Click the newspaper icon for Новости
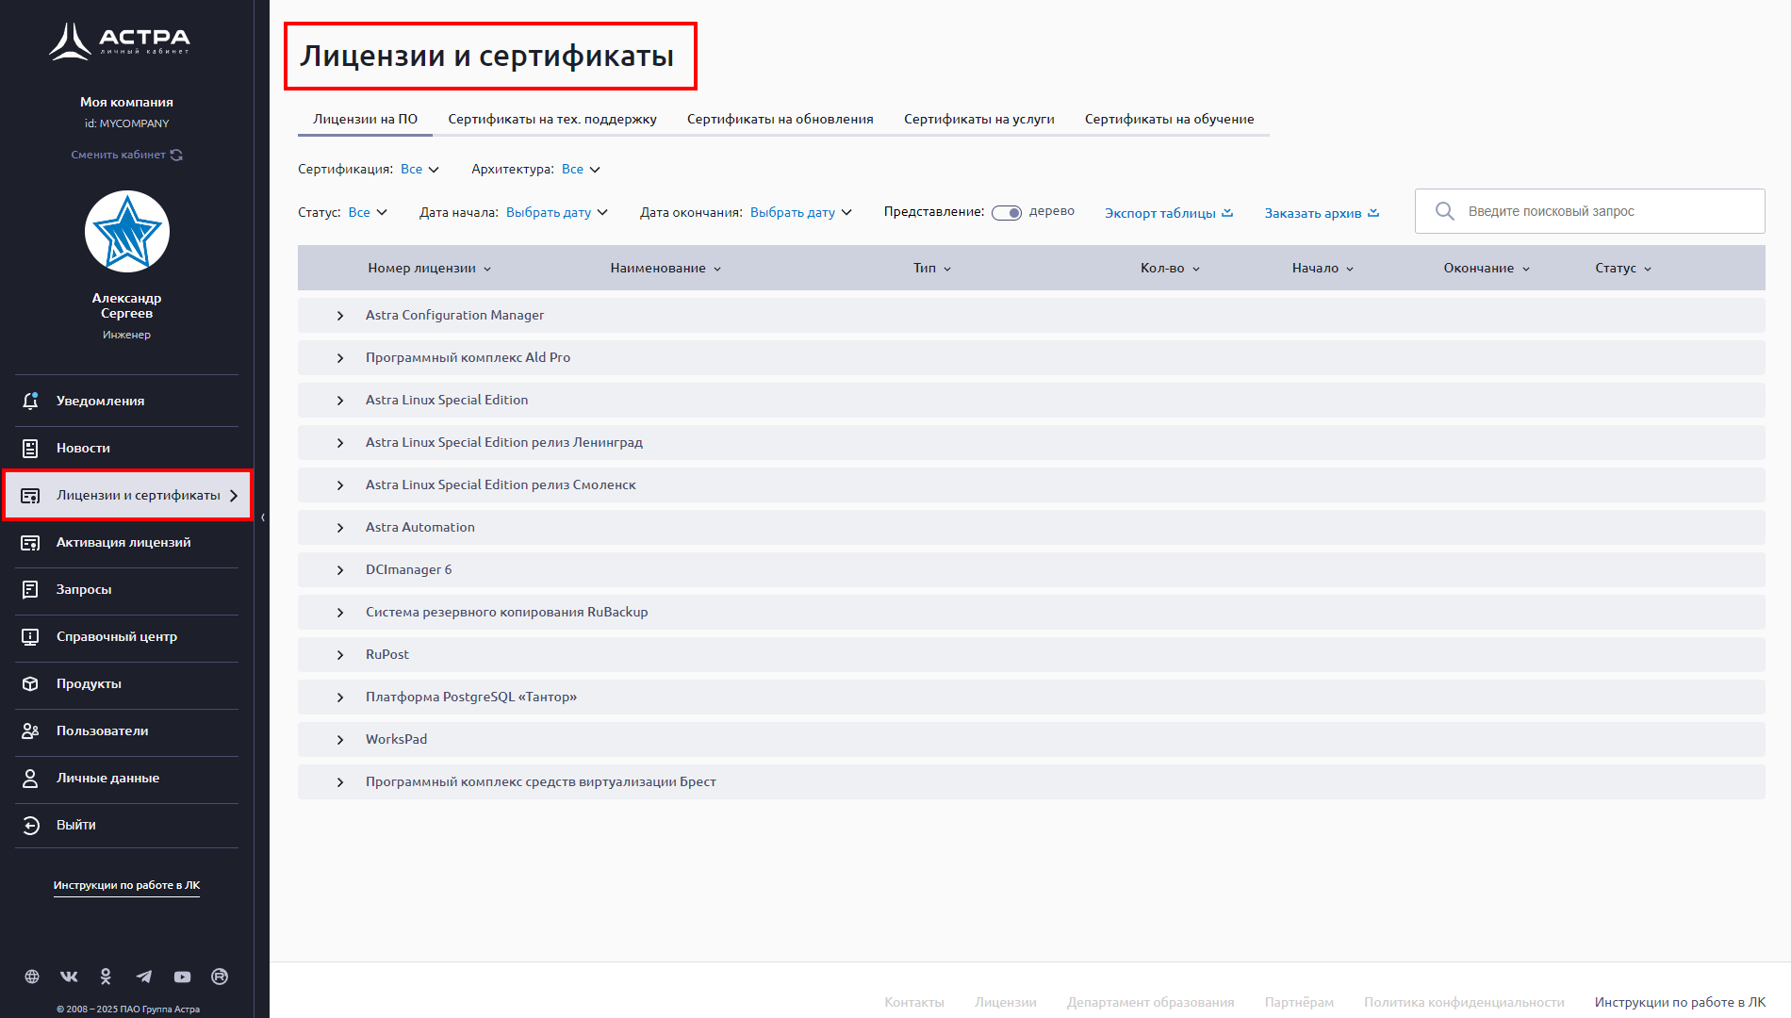This screenshot has width=1791, height=1018. pos(30,448)
